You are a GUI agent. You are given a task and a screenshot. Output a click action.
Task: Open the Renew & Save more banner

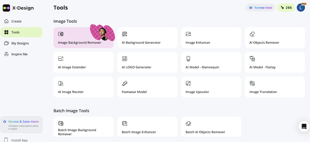(21, 125)
